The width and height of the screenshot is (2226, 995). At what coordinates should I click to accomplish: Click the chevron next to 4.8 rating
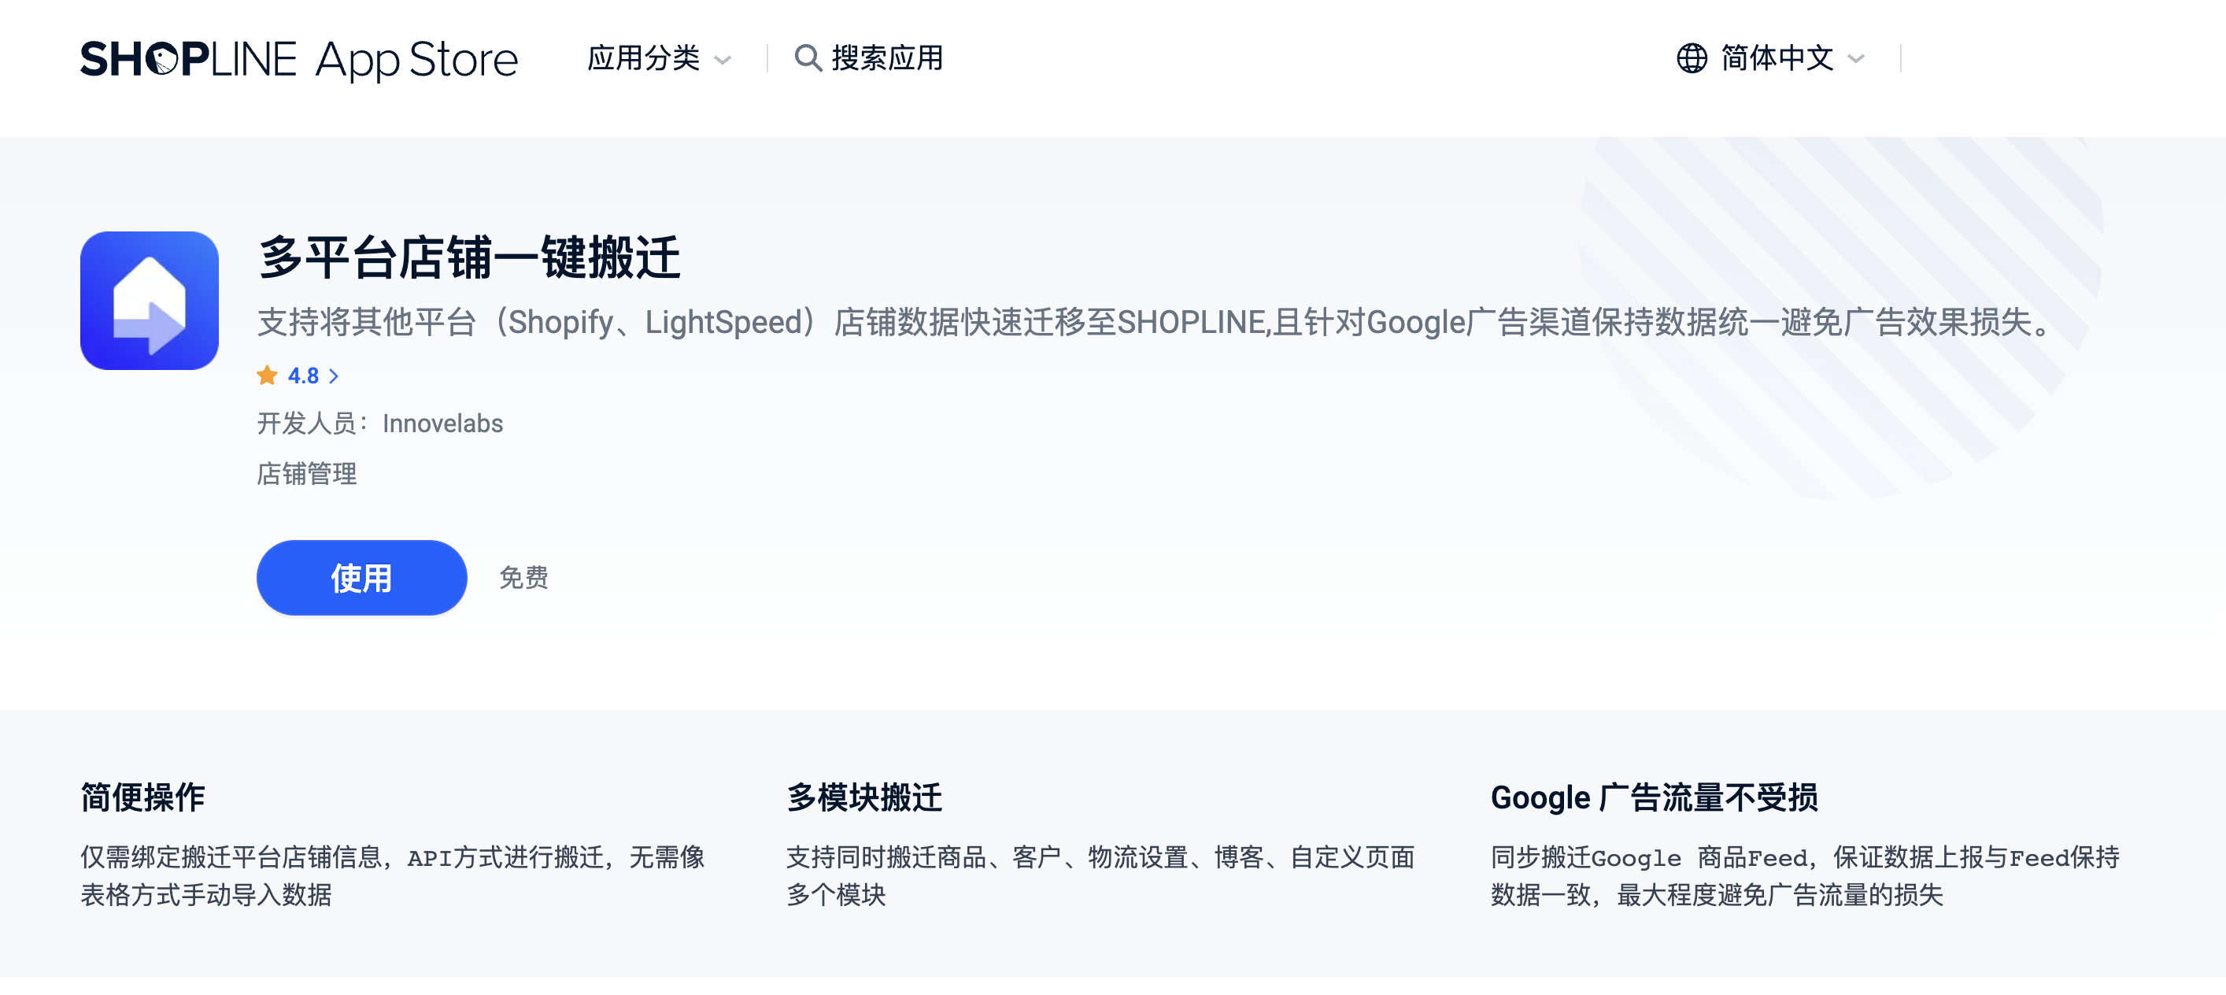pyautogui.click(x=335, y=376)
